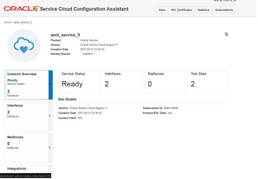The image size is (258, 179).
Task: Click the Interfaces count tile
Action: pos(122,82)
